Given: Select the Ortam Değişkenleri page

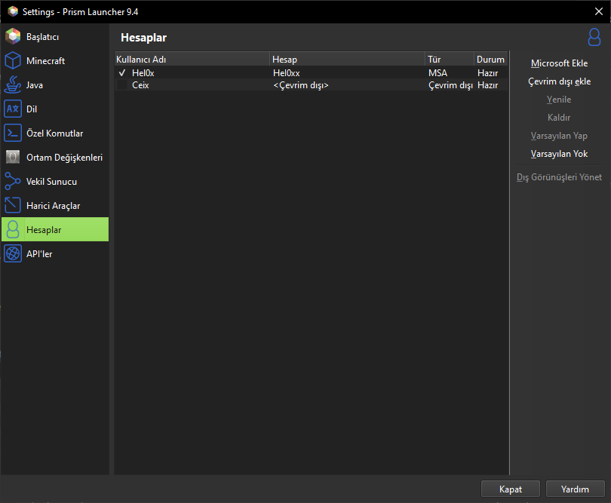Looking at the screenshot, I should click(55, 158).
